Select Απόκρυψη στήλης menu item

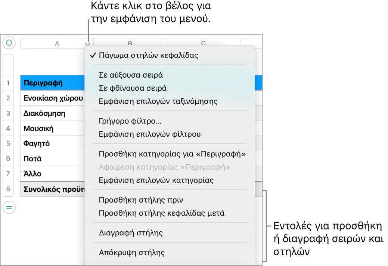[132, 253]
